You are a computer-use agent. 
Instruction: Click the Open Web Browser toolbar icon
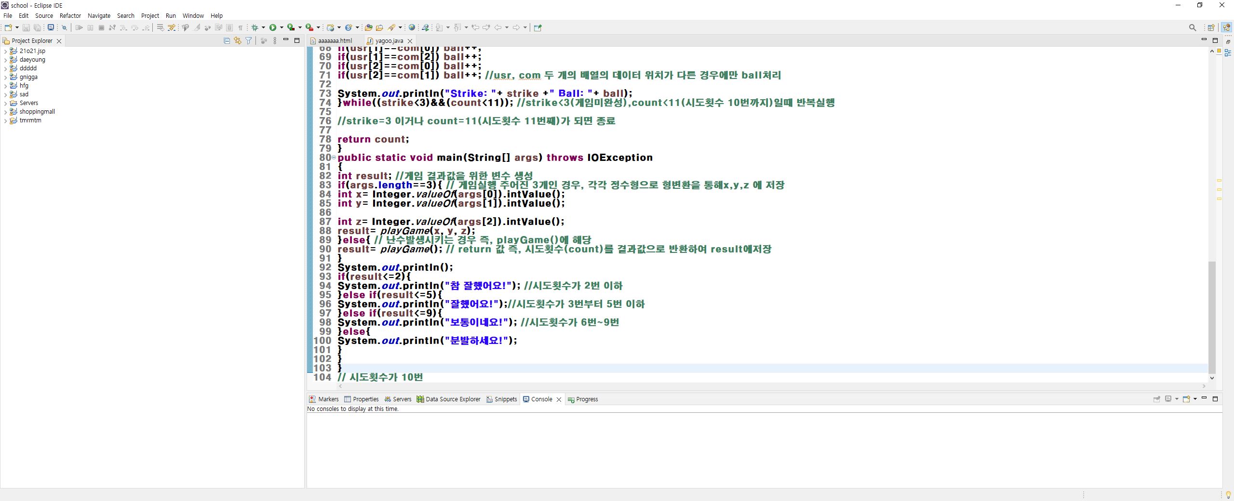(x=412, y=27)
